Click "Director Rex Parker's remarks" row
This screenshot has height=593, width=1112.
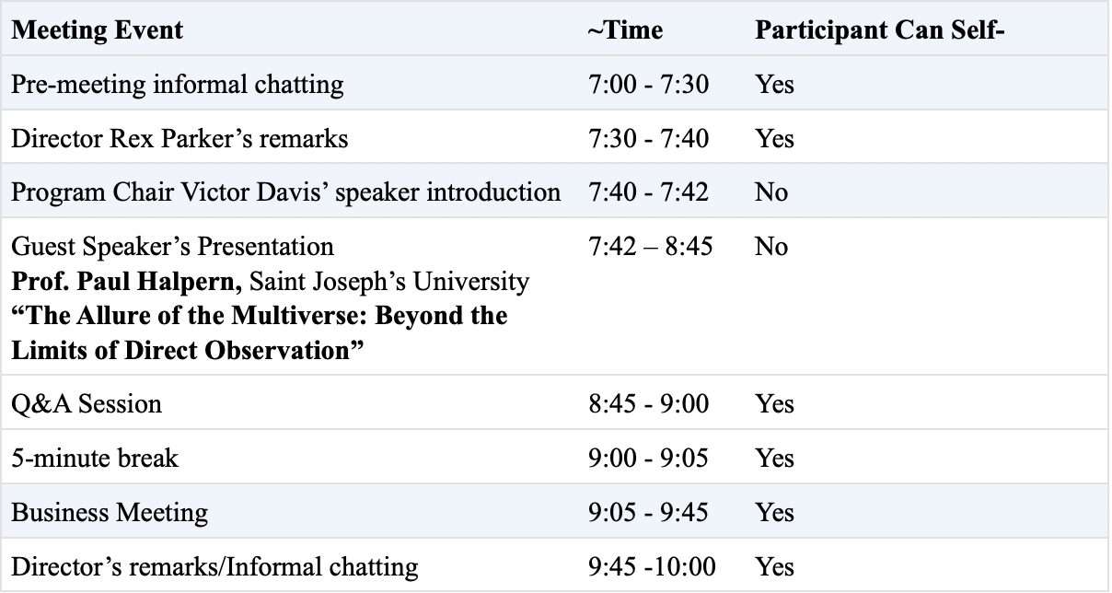(180, 138)
